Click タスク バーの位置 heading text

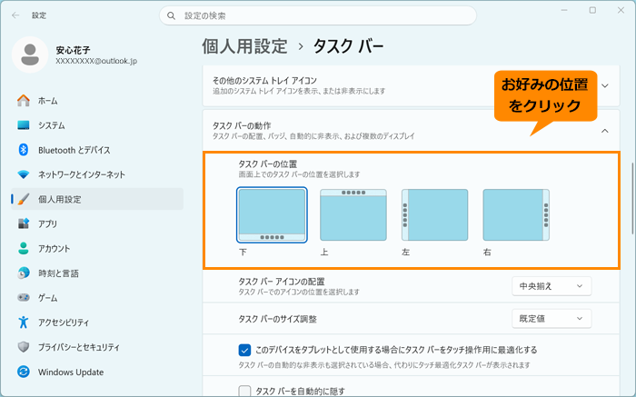coord(268,164)
